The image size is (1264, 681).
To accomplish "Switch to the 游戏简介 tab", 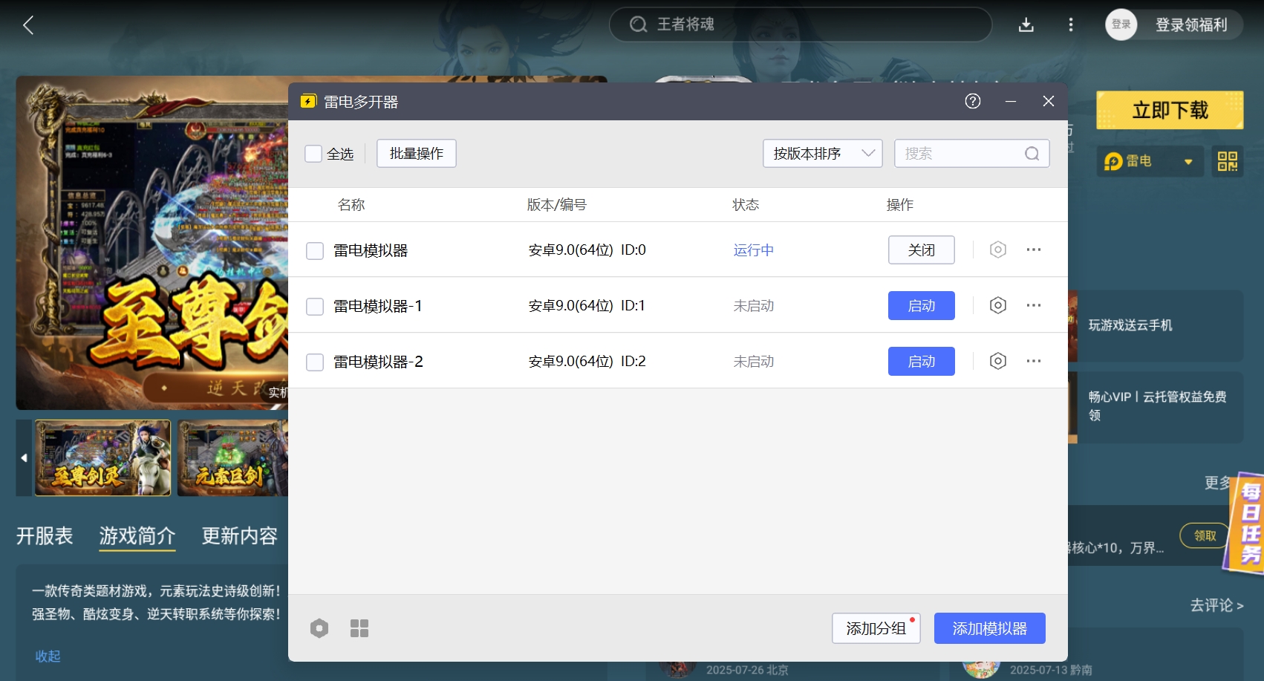I will pyautogui.click(x=137, y=535).
